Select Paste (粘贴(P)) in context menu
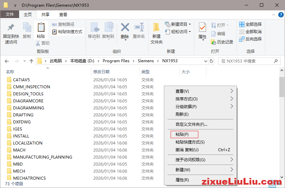The image size is (285, 188). coord(200,134)
